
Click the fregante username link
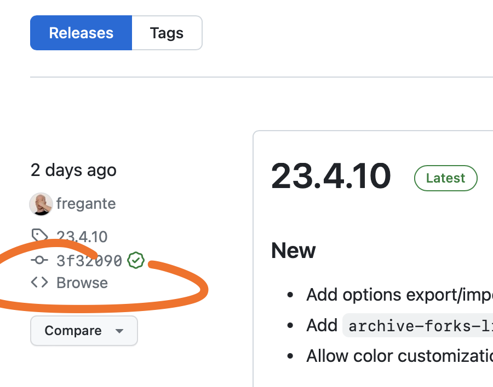[x=85, y=203]
